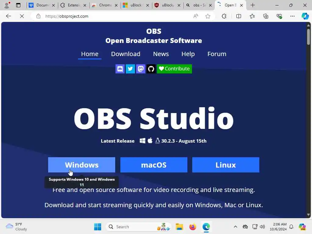Screen dimensions: 312x234
Task: Click the Windows download button
Action: 82,165
